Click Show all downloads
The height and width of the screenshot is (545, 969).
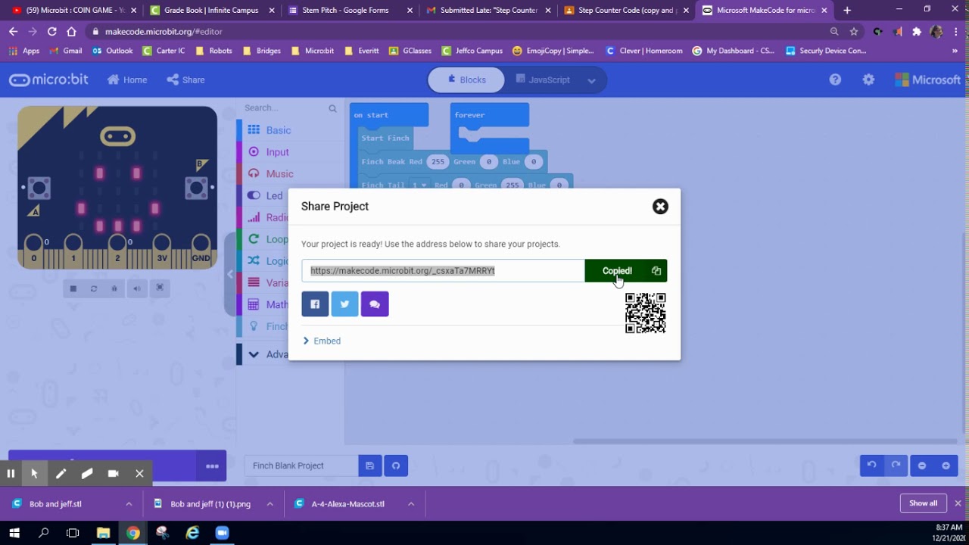coord(923,503)
